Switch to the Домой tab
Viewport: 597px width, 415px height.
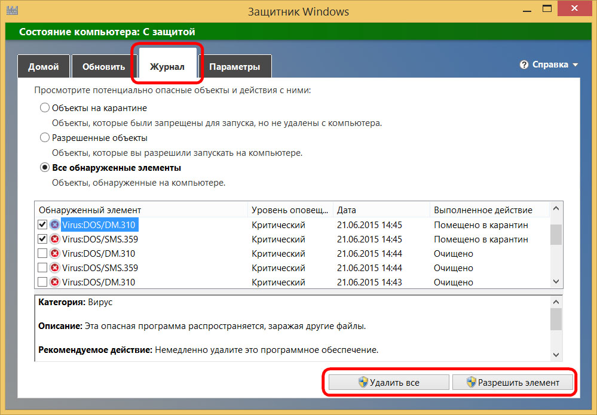(x=44, y=66)
